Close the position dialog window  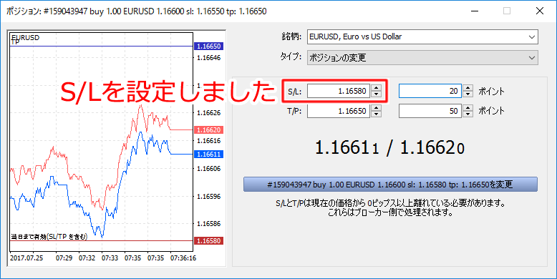point(540,11)
